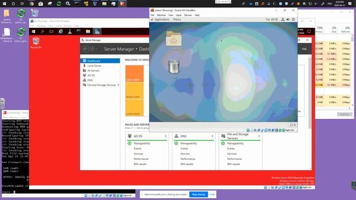Open Manageability under AD DS tile
This screenshot has height=200, width=356.
click(x=142, y=143)
